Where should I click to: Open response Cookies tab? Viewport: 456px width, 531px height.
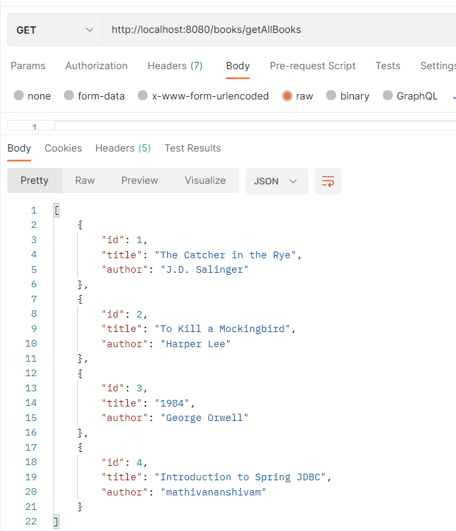63,148
